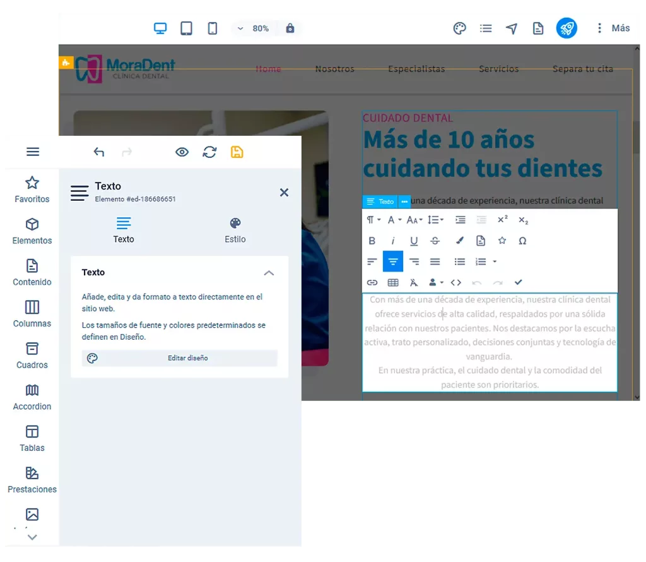646x562 pixels.
Task: Open font family dropdown
Action: 395,220
